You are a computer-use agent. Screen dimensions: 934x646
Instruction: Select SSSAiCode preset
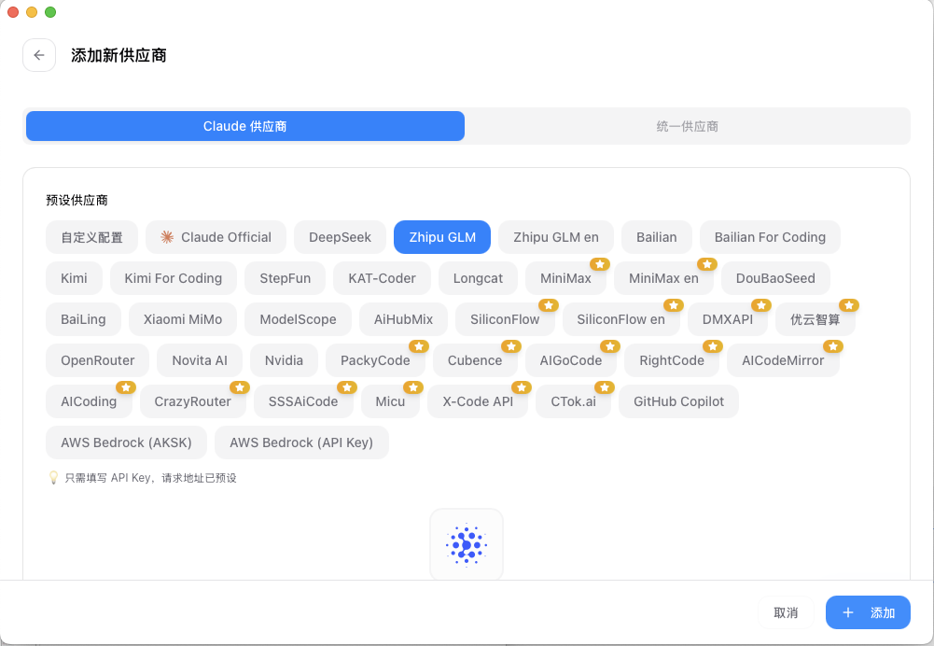coord(302,401)
